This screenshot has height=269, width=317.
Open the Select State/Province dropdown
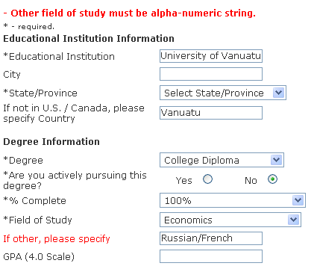[x=223, y=93]
